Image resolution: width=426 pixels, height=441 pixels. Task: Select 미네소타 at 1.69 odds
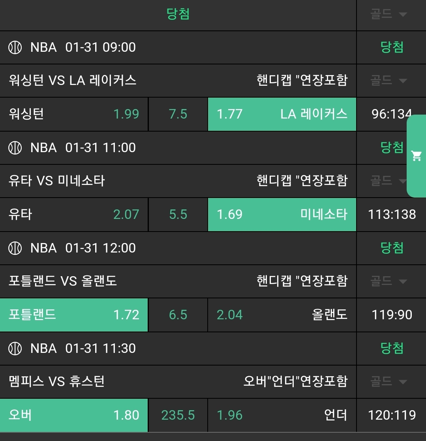pos(282,215)
